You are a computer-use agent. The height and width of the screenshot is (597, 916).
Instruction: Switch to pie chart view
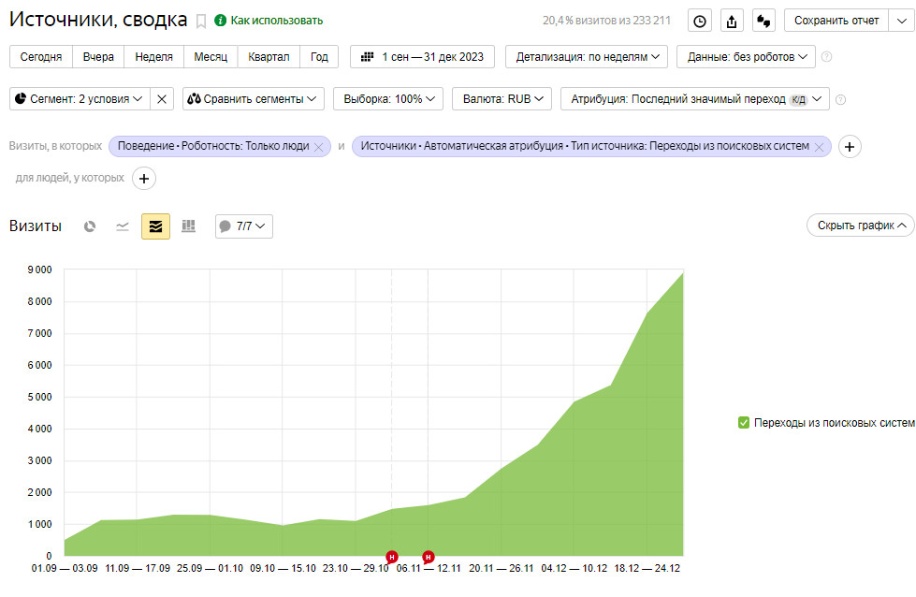tap(90, 226)
